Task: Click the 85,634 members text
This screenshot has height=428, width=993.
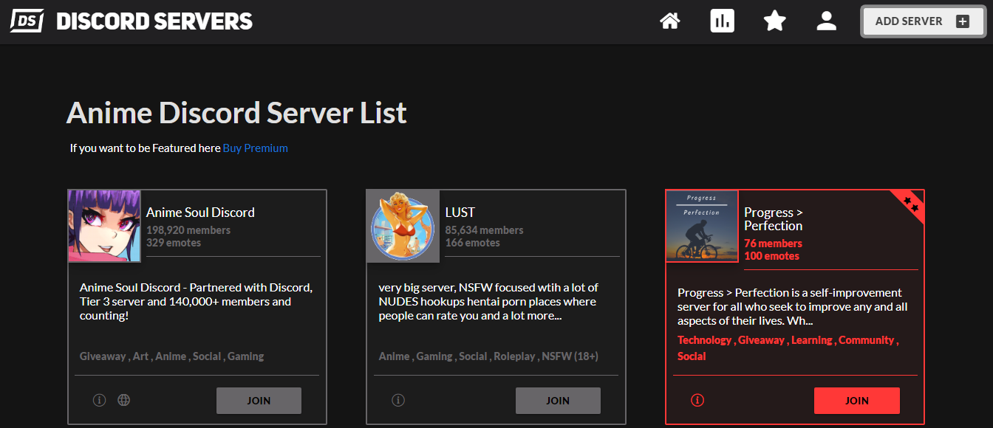Action: [x=484, y=230]
